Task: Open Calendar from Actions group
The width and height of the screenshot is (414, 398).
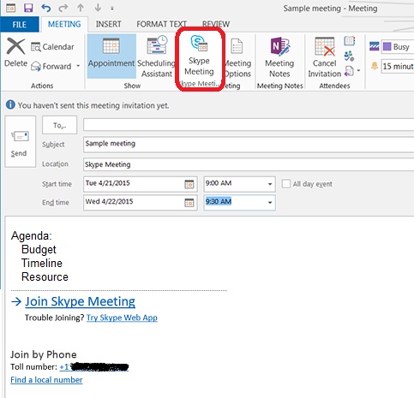Action: (52, 47)
